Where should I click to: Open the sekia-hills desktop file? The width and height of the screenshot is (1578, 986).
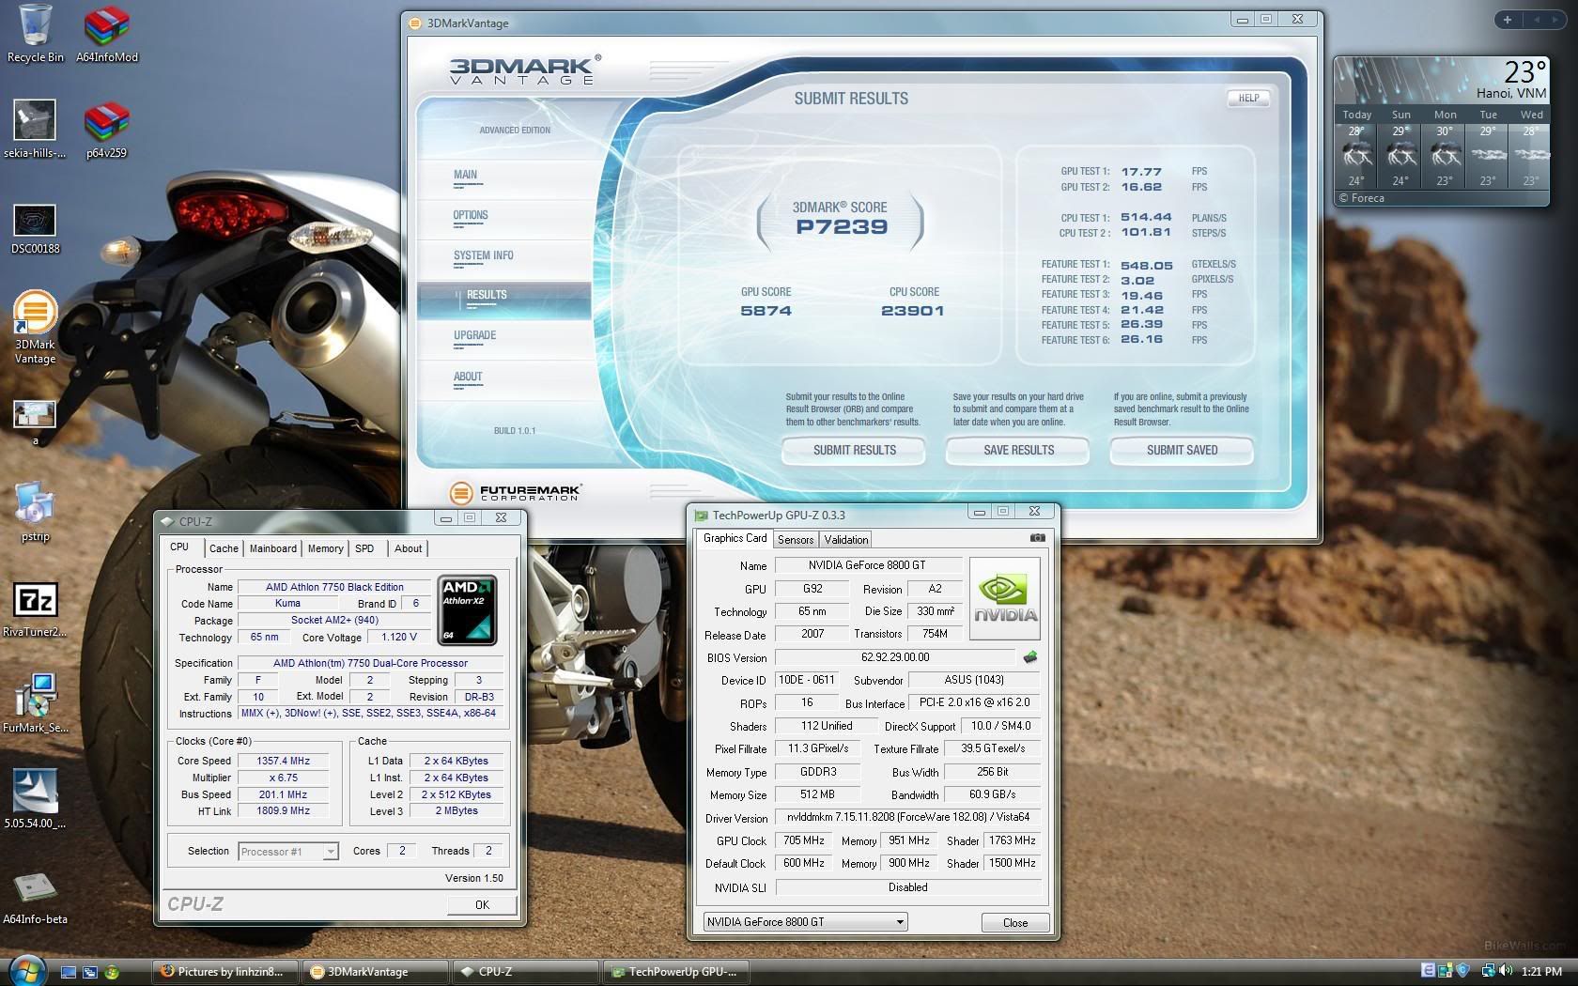pos(35,129)
